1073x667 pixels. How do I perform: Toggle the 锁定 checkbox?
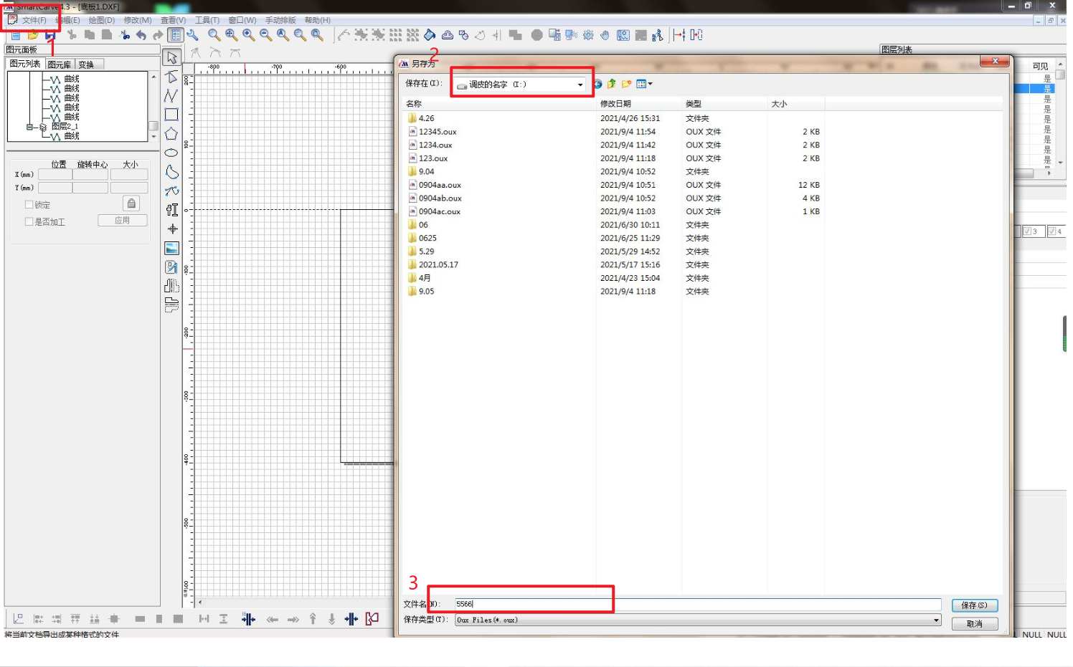tap(29, 204)
